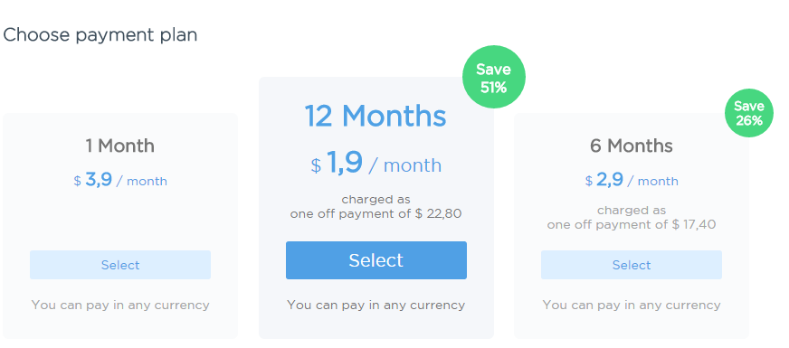Click the dollar sign beside 2,9 price
The width and height of the screenshot is (789, 348).
(x=589, y=181)
